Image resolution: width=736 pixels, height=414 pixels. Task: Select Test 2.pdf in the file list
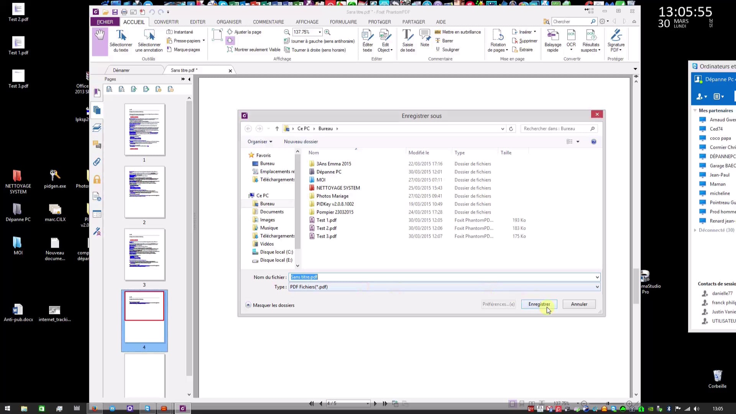pos(326,228)
